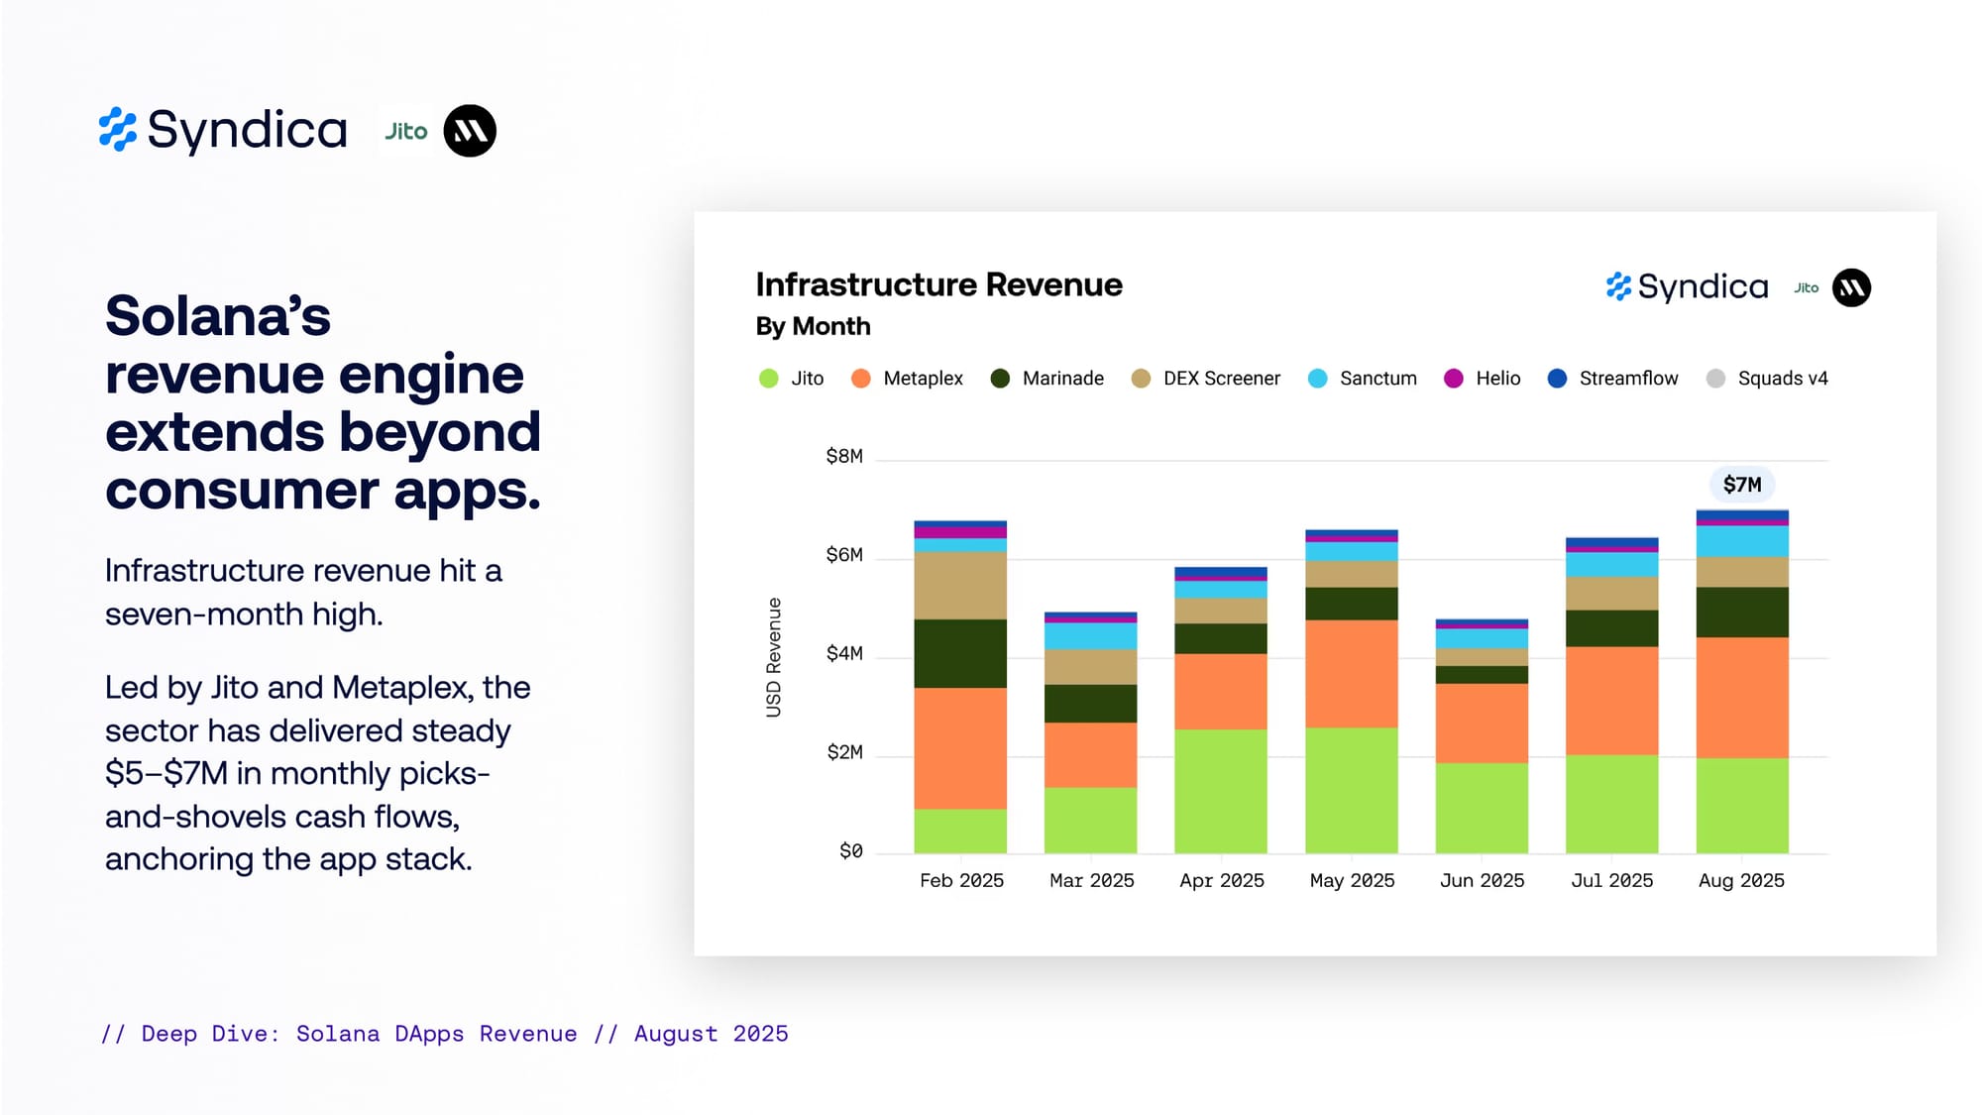Click the May 2025 axis label
1982x1115 pixels.
tap(1352, 880)
